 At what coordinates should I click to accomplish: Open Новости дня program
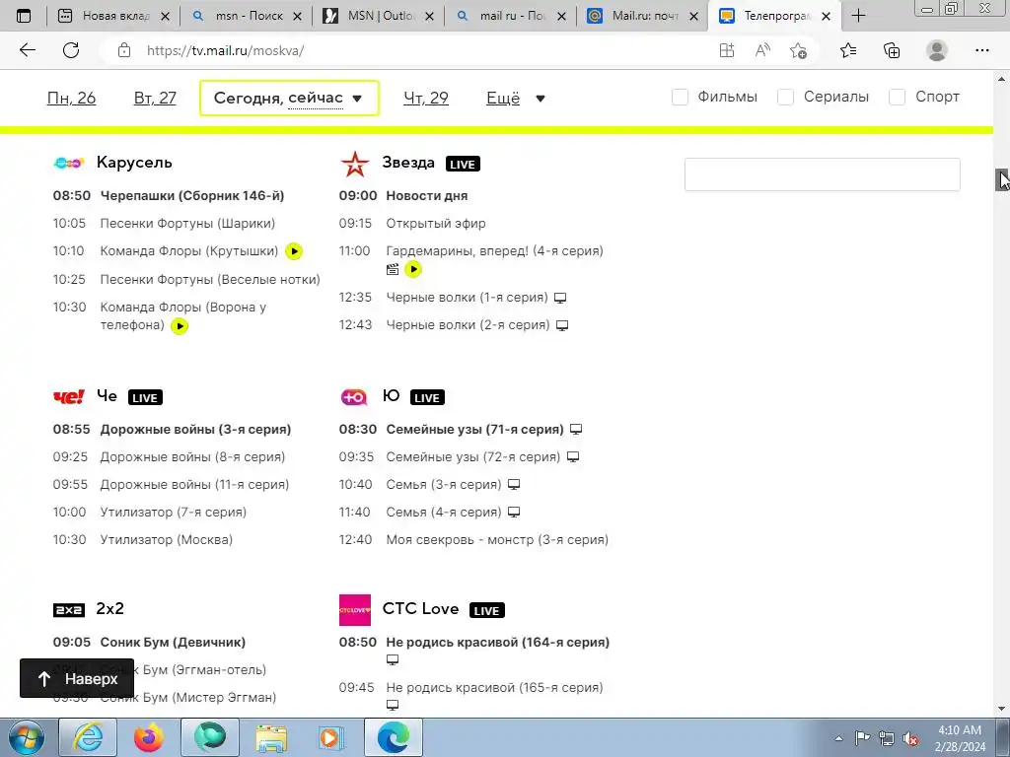(x=426, y=196)
